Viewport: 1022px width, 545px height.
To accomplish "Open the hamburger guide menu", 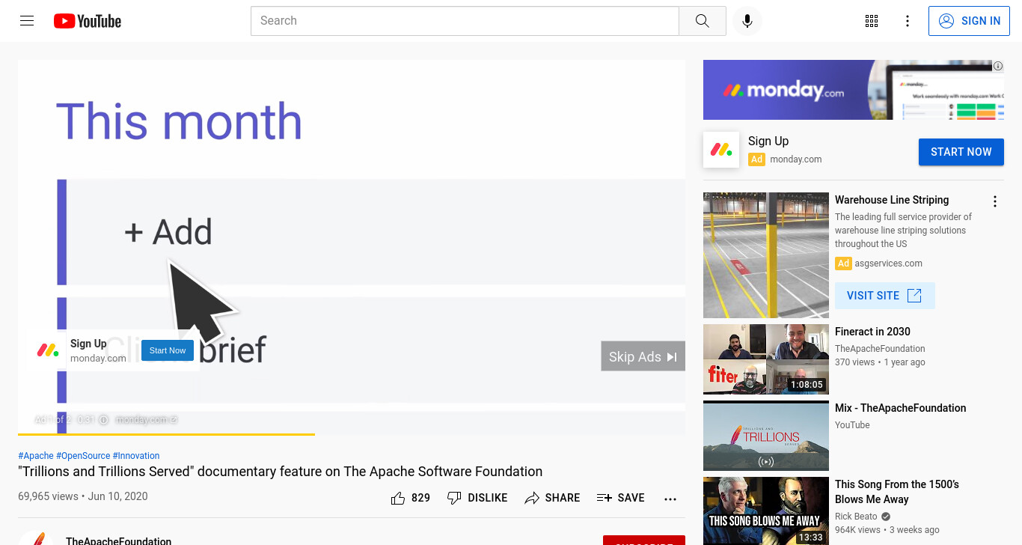I will coord(27,21).
